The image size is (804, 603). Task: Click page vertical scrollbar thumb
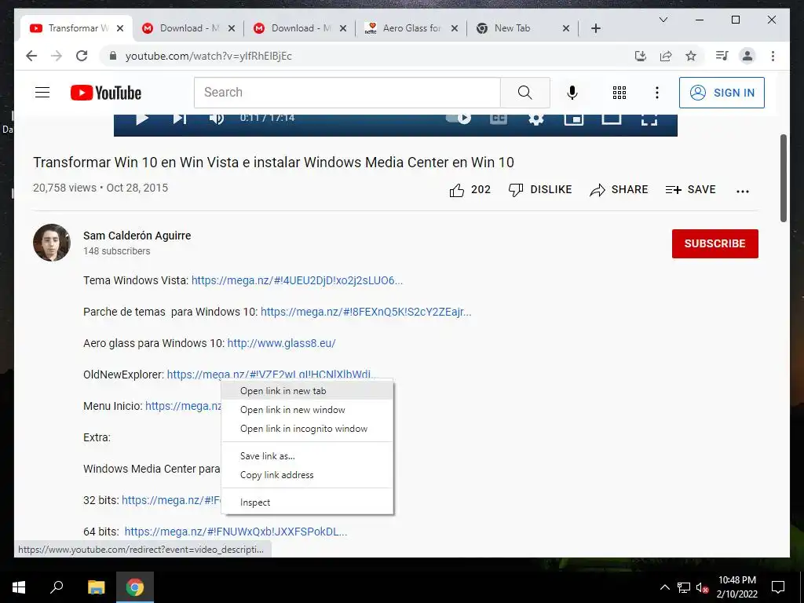(784, 178)
